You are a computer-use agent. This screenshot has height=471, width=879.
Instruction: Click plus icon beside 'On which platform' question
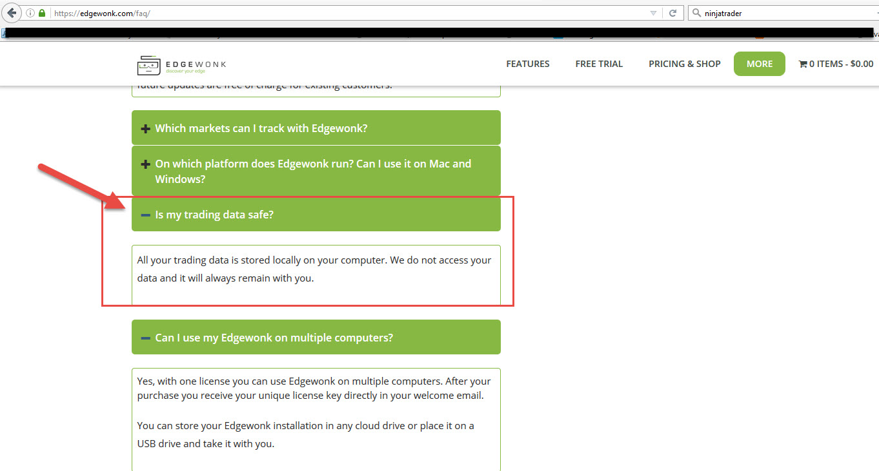[x=145, y=164]
